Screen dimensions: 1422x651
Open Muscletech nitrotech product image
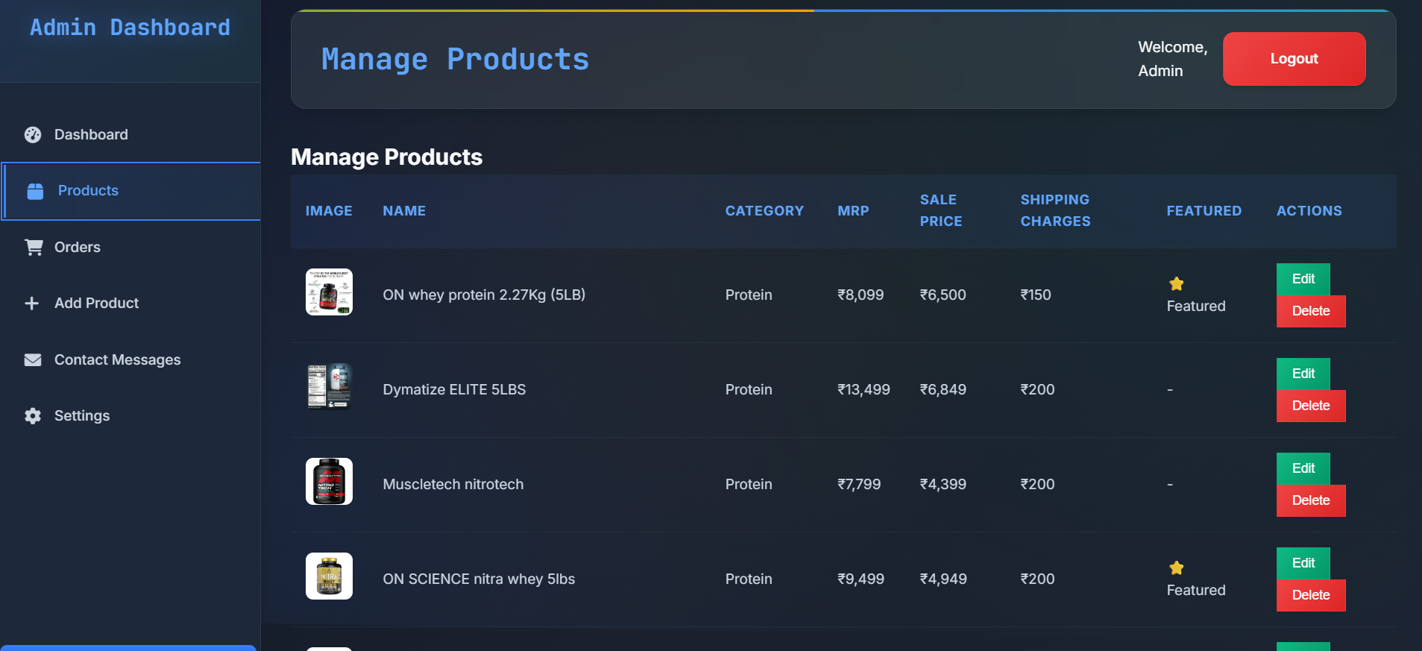[329, 482]
